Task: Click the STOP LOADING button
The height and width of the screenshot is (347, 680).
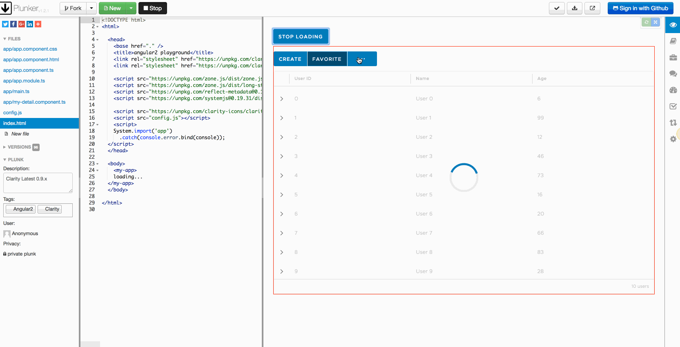Action: (301, 37)
